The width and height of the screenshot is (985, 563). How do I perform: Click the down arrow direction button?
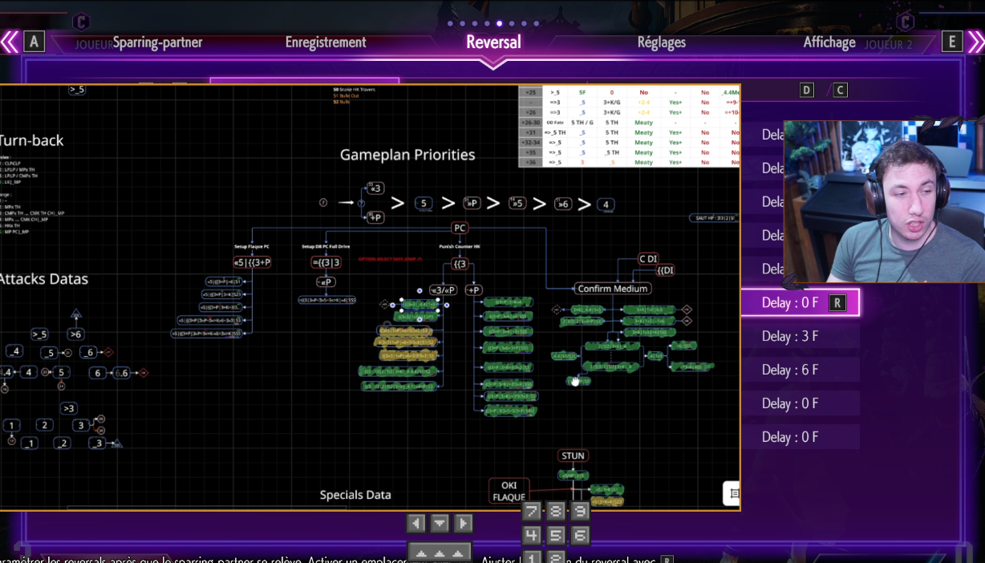coord(440,524)
